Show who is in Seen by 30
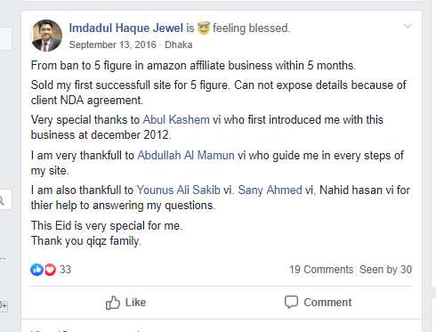436x332 pixels. 385,270
